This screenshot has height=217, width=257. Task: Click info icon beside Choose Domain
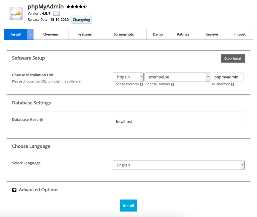coord(173,84)
